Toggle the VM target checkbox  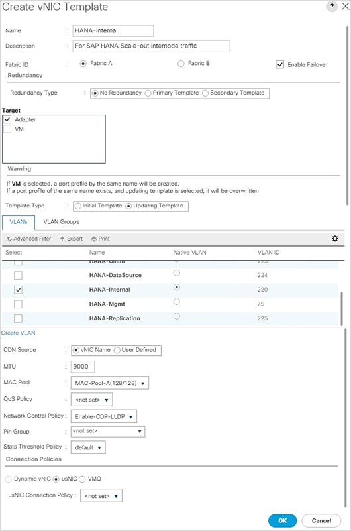(x=7, y=129)
